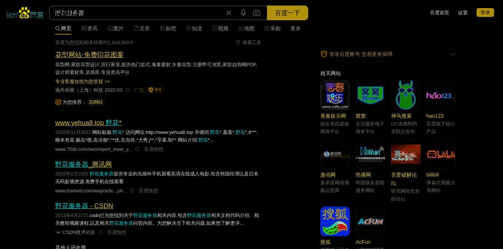Viewport: 503px width, 249px height.
Task: Open result 野花服务器_腾讯网
Action: (x=84, y=164)
